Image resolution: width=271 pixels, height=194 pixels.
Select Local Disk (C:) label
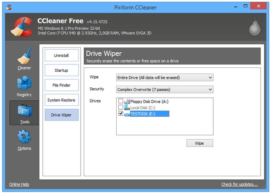[x=143, y=108]
